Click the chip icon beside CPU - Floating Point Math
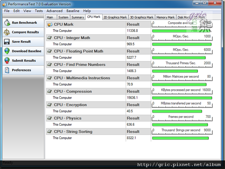This screenshot has width=225, height=169. [50, 51]
